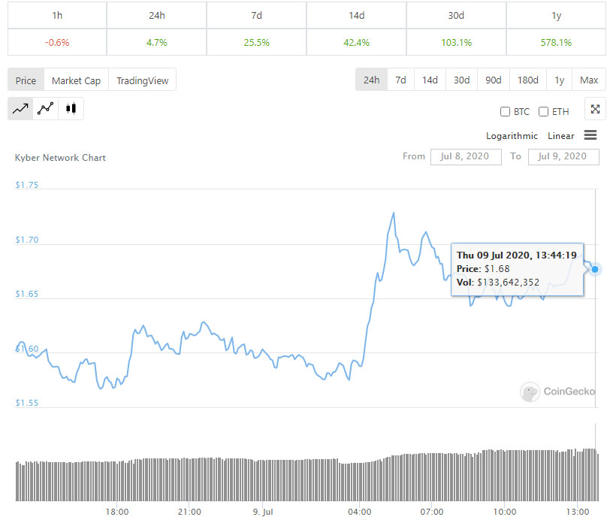Screen dimensions: 613x523
Task: Choose the Max chart range
Action: pos(589,80)
